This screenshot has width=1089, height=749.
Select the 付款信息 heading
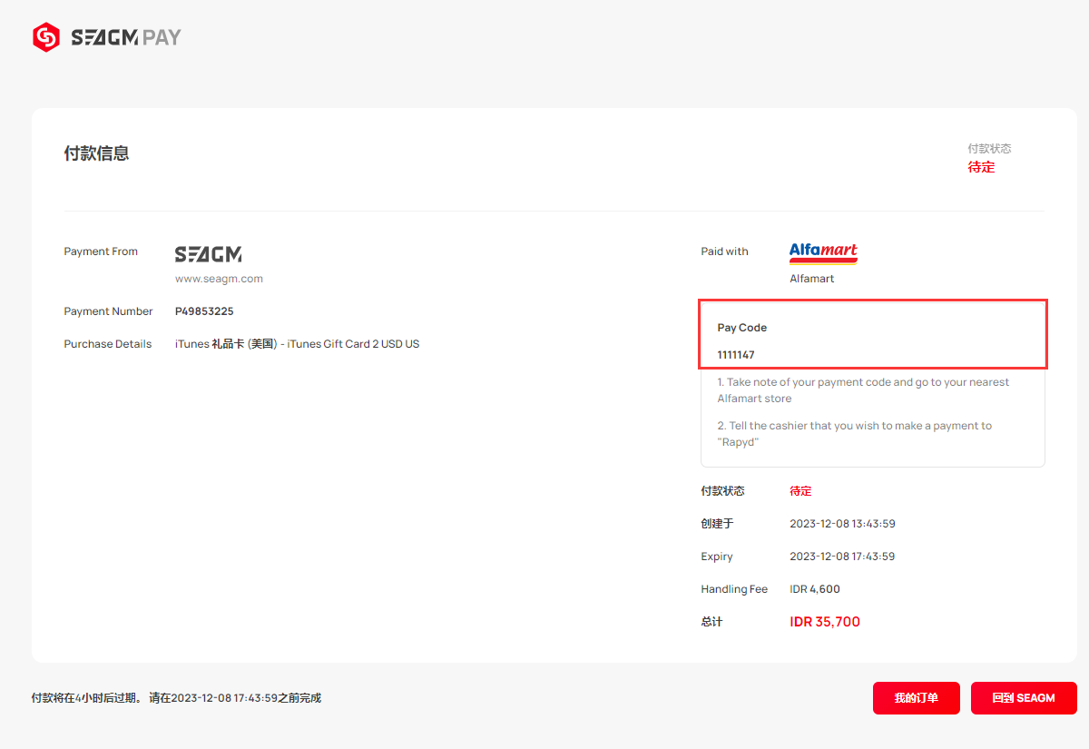[x=96, y=153]
